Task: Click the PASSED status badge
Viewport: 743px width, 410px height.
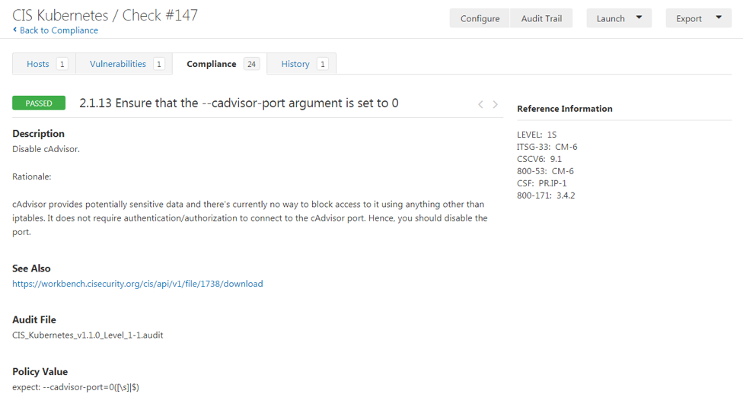Action: click(x=39, y=103)
